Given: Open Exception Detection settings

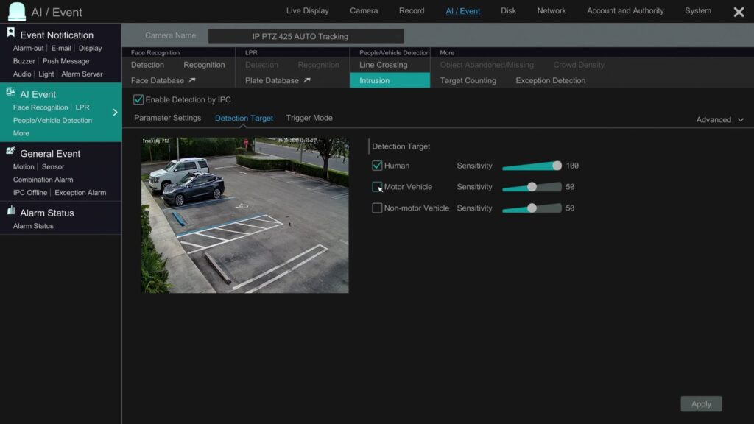Looking at the screenshot, I should point(551,80).
